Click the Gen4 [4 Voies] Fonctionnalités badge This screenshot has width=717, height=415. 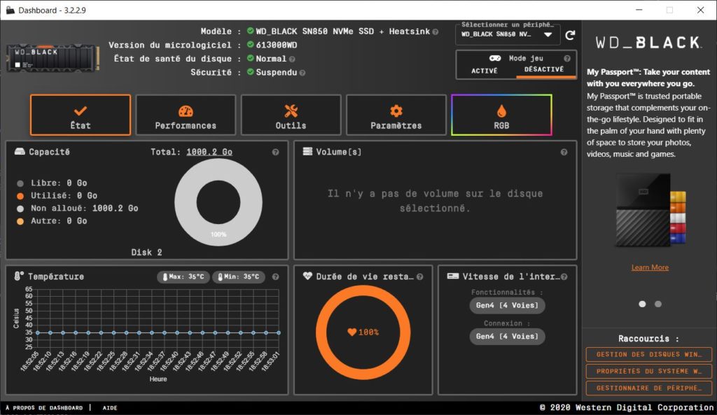507,305
